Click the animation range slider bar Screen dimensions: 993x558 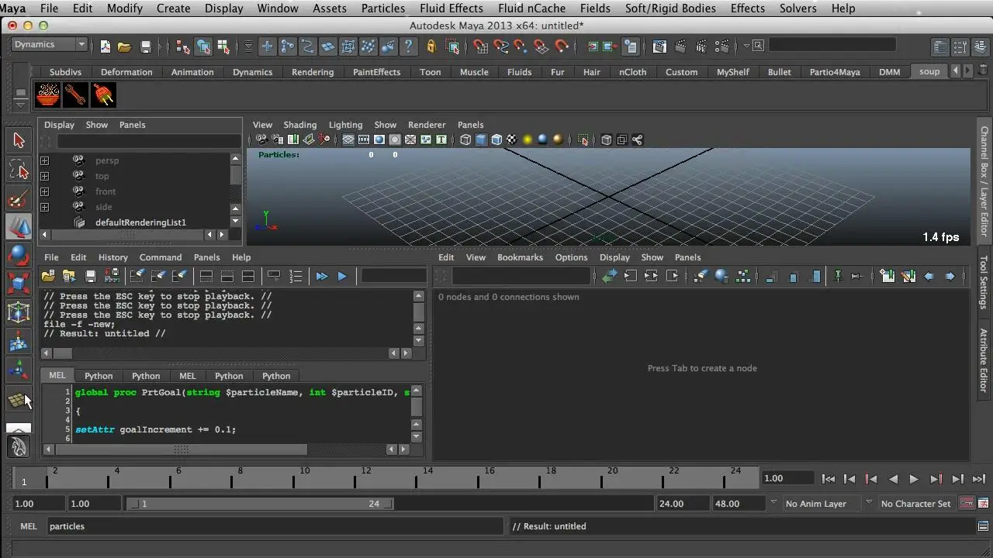(260, 504)
